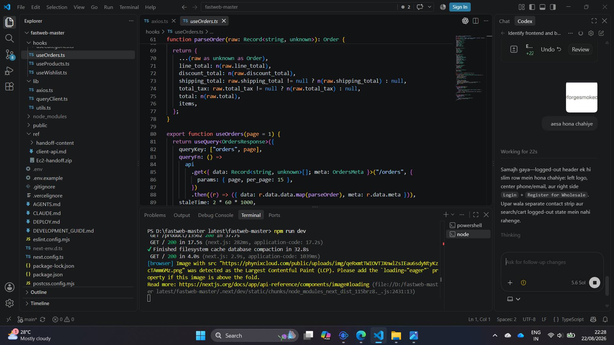
Task: Toggle the bottom panel layout button
Action: tap(542, 7)
